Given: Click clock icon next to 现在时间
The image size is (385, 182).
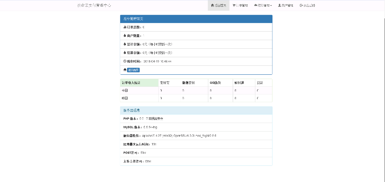Looking at the screenshot, I should click(125, 62).
